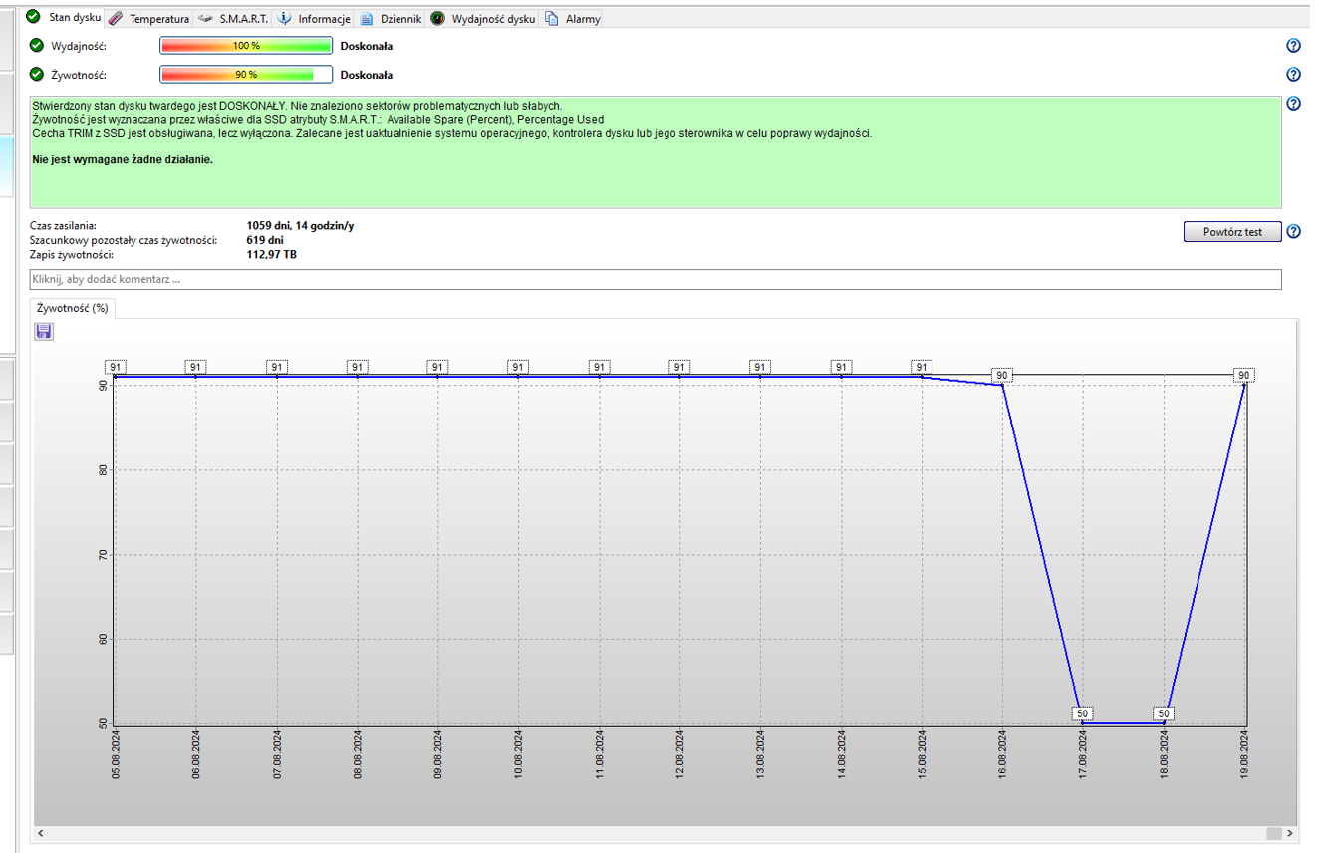1331x853 pixels.
Task: Select the Żywotność (%) chart tab
Action: [72, 309]
